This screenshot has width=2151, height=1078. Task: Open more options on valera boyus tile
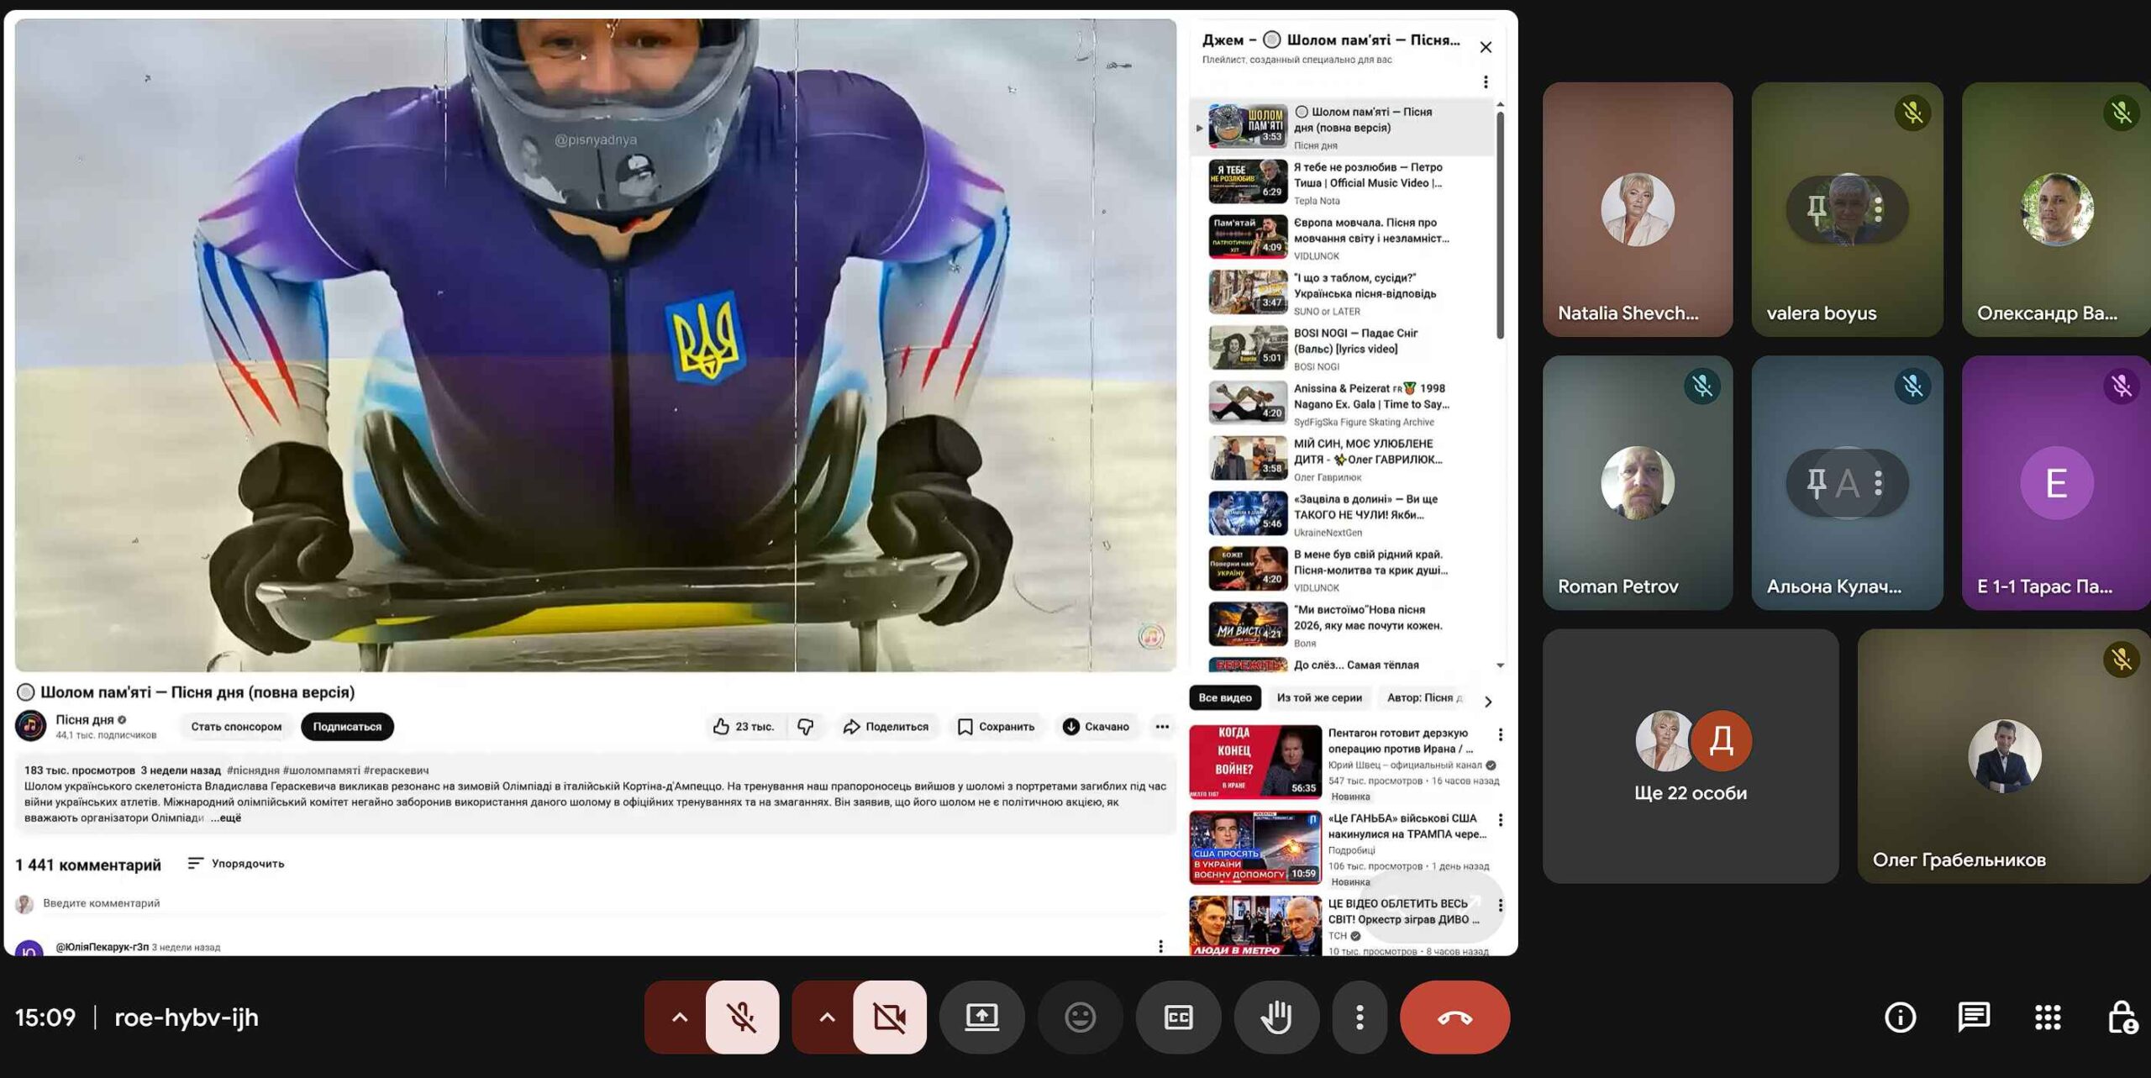(1878, 208)
